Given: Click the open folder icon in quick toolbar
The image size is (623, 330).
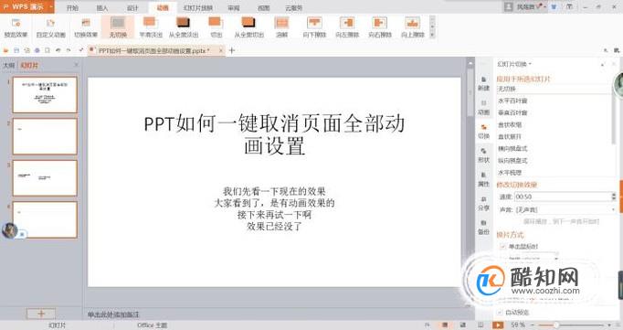Looking at the screenshot, I should (5, 50).
